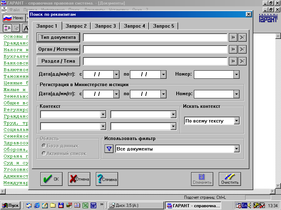Open the Меню button in main window
Screen dimensions: 281x210
pos(14,18)
